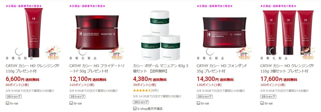Open CATHY カシー HO クレンジングF 110g プレゼント付 link
Viewport: 321px width, 112px height.
pos(33,68)
